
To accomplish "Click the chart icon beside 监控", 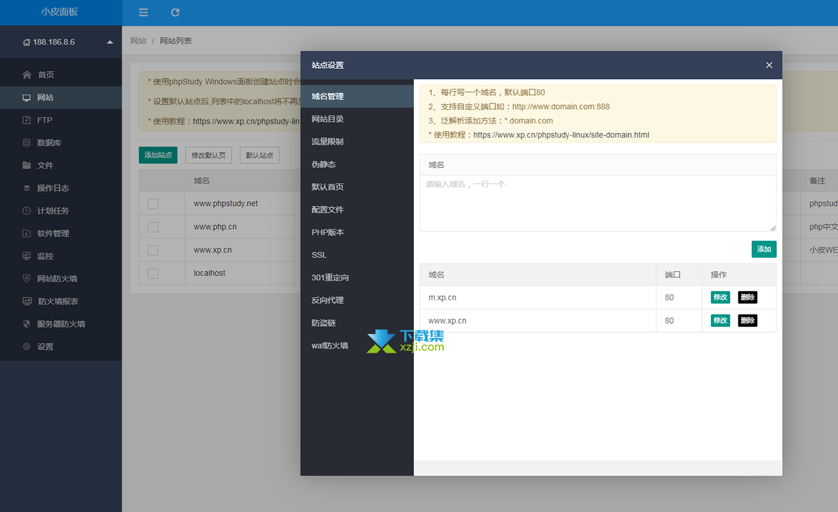I will coord(27,256).
